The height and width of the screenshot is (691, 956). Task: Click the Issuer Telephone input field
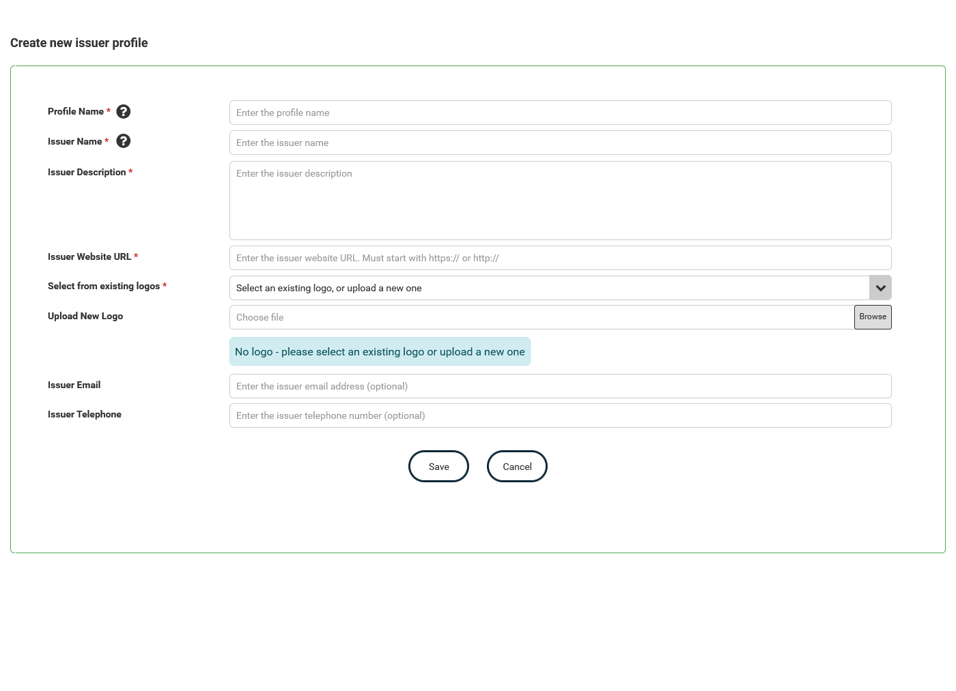pos(561,415)
